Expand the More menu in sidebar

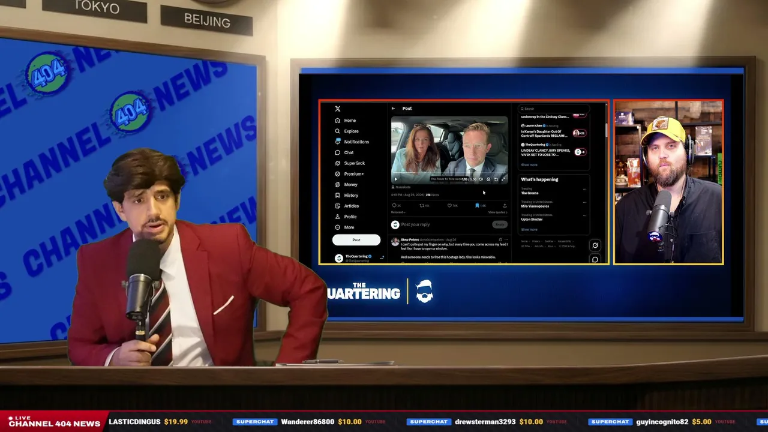click(344, 227)
